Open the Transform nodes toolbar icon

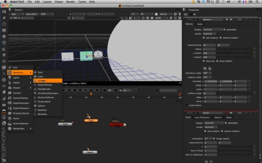4,61
